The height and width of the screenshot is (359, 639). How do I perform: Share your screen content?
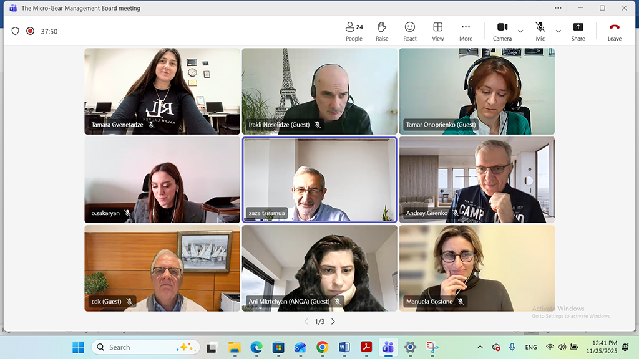pyautogui.click(x=578, y=31)
